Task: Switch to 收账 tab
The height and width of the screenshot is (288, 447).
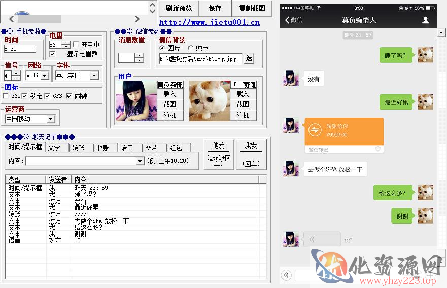Action: (102, 148)
